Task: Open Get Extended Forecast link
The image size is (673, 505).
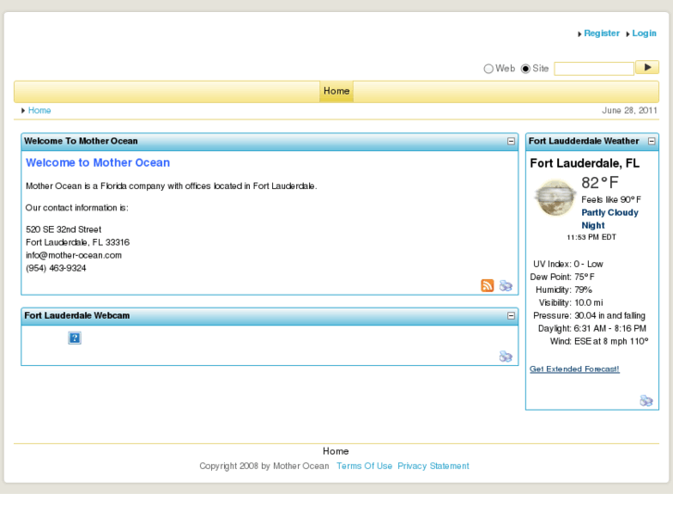Action: coord(574,369)
